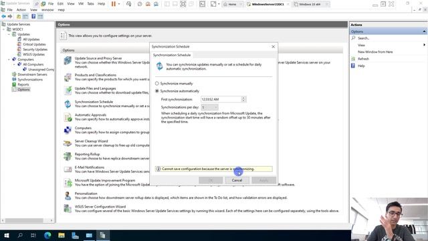Collapse the All Computers tree node
Image resolution: width=428 pixels, height=241 pixels.
point(14,64)
